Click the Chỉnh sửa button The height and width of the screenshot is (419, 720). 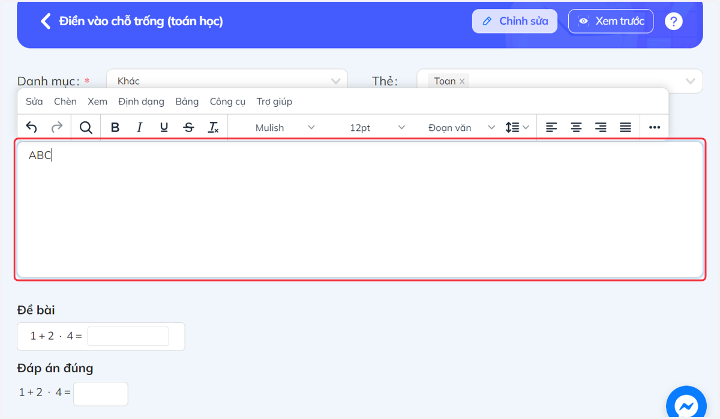(x=515, y=21)
